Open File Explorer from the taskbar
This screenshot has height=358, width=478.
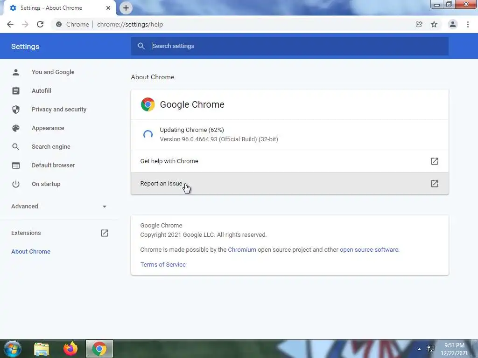coord(42,349)
